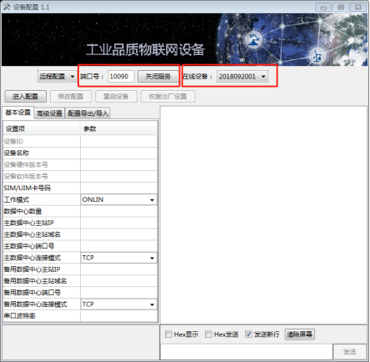Click the 串口波特率 parameter cell
Screen dimensions: 370x362
pos(118,316)
